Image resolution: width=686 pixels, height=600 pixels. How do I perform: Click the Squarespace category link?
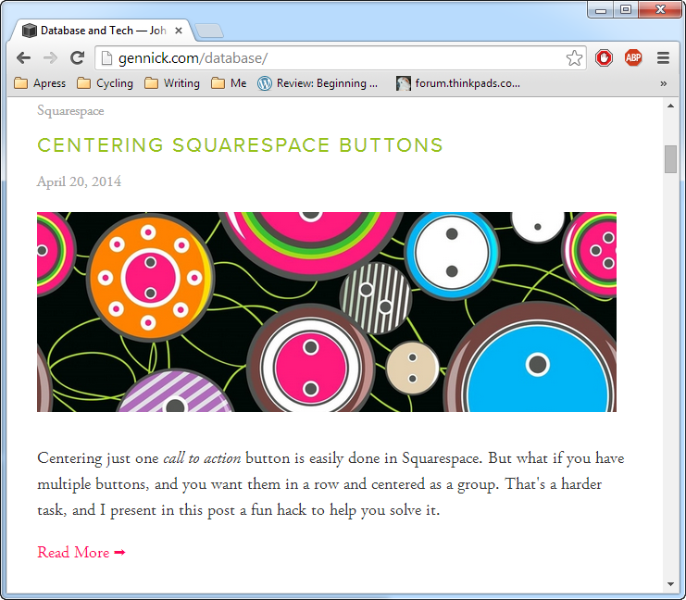pyautogui.click(x=70, y=111)
